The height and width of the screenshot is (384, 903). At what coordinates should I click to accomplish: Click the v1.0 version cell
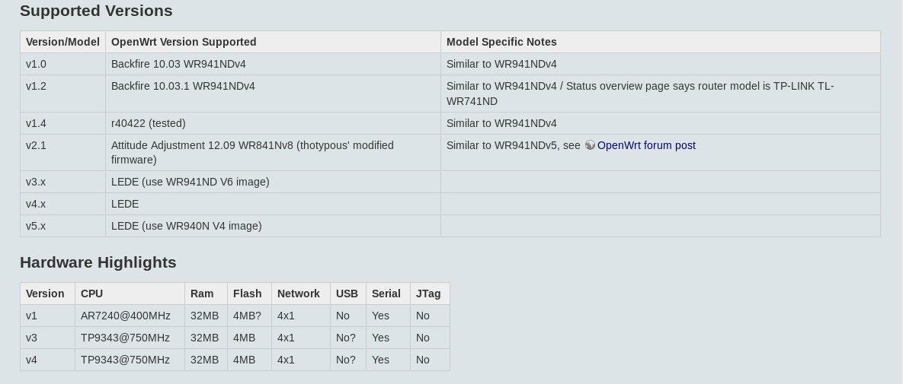[x=62, y=64]
